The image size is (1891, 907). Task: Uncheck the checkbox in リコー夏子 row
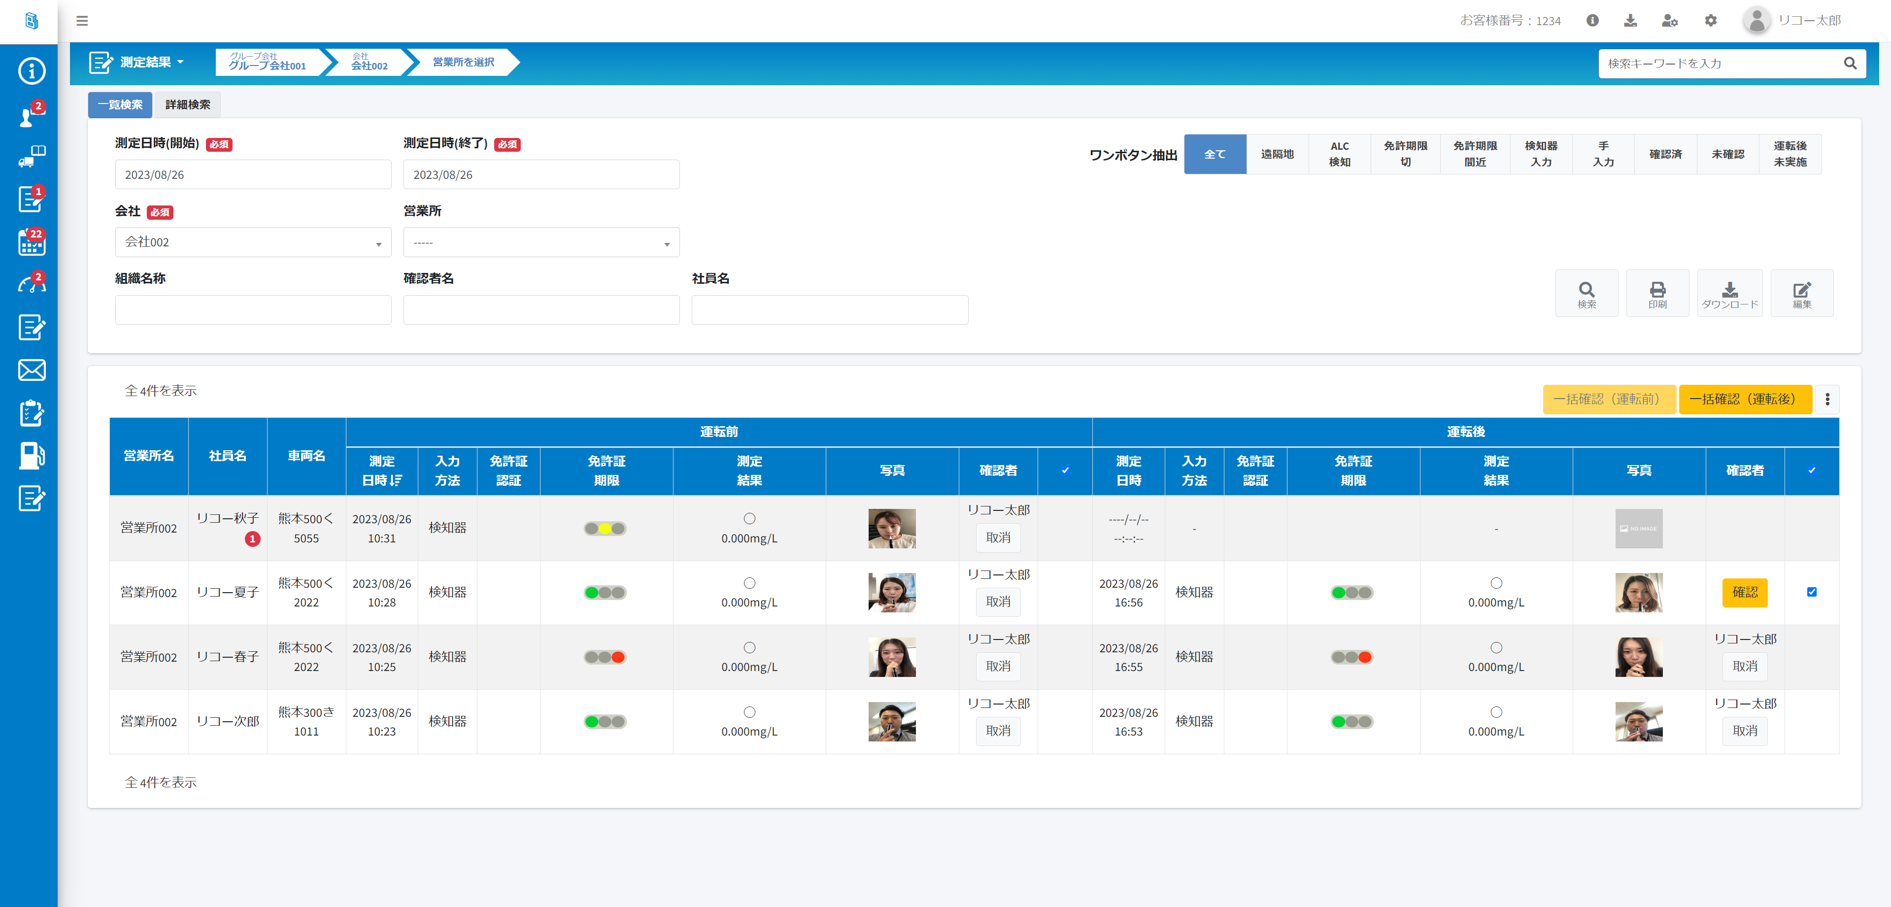(x=1811, y=592)
